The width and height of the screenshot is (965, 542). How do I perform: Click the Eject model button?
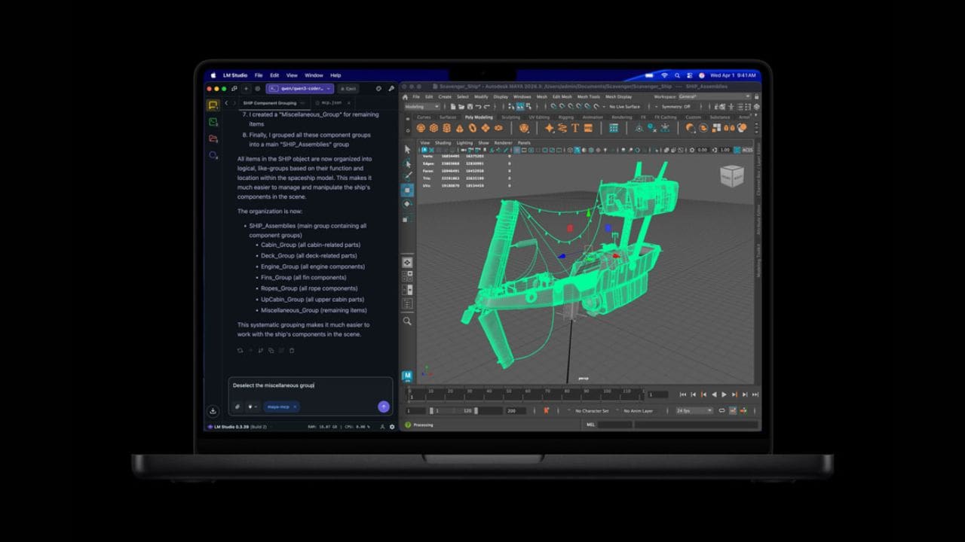(x=348, y=88)
